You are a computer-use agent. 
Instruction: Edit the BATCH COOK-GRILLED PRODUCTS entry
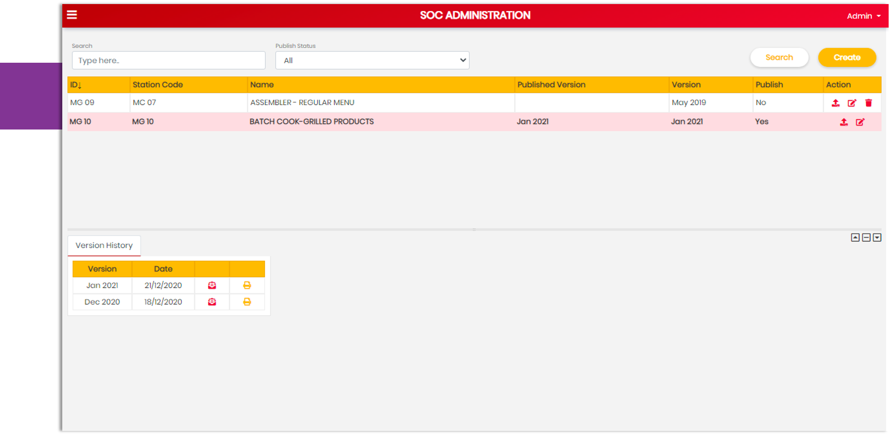860,122
